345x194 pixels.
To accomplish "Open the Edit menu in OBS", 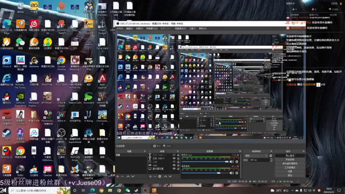I will (130, 28).
